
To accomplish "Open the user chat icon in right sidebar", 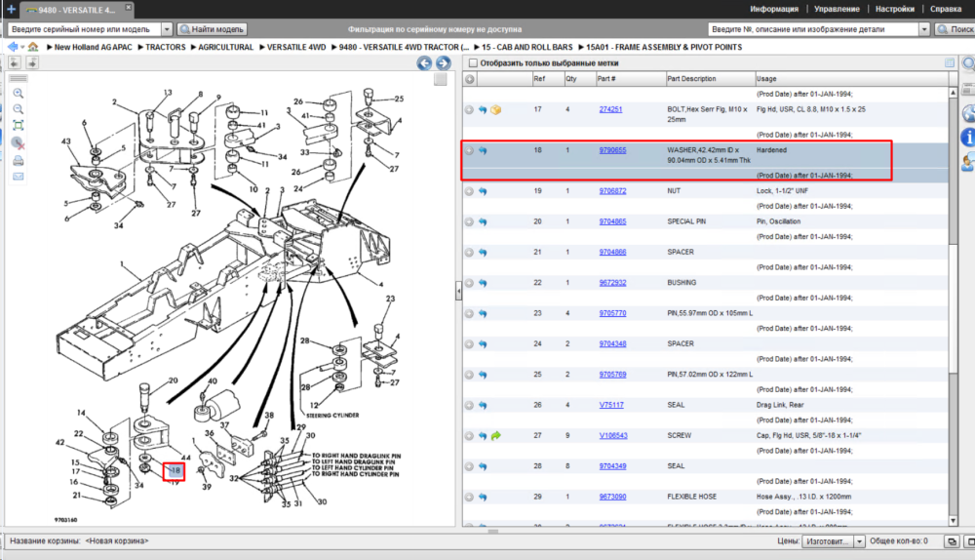I will pos(968,163).
